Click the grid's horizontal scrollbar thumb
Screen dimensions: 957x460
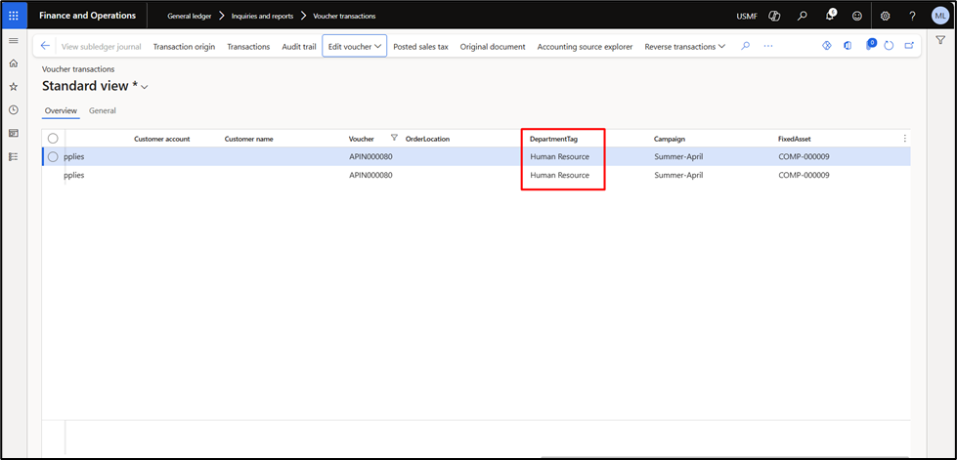point(723,455)
